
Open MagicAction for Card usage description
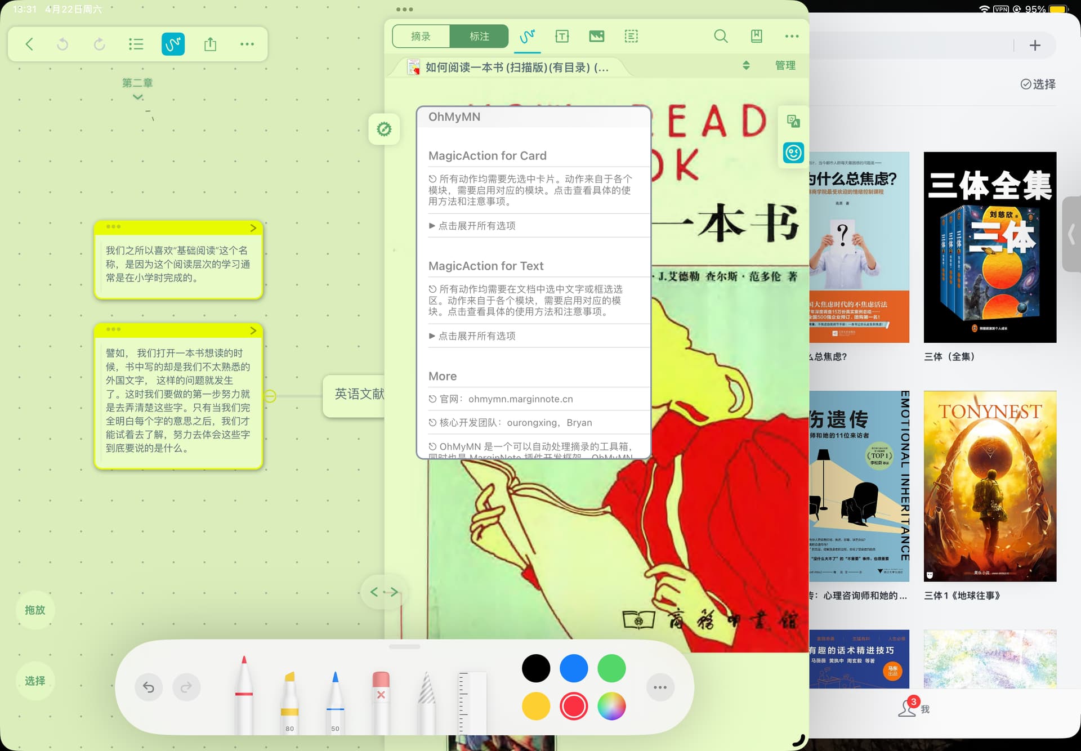(539, 190)
